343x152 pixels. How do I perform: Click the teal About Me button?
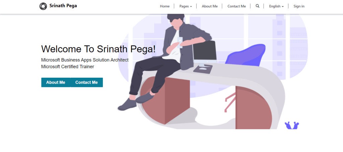(56, 82)
